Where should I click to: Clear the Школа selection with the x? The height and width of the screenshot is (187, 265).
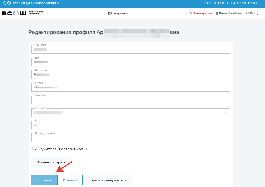[x=225, y=113]
